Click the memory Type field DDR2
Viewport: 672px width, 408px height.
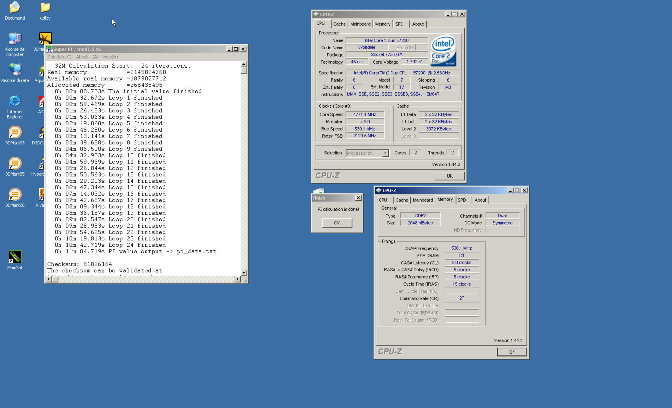pyautogui.click(x=420, y=216)
